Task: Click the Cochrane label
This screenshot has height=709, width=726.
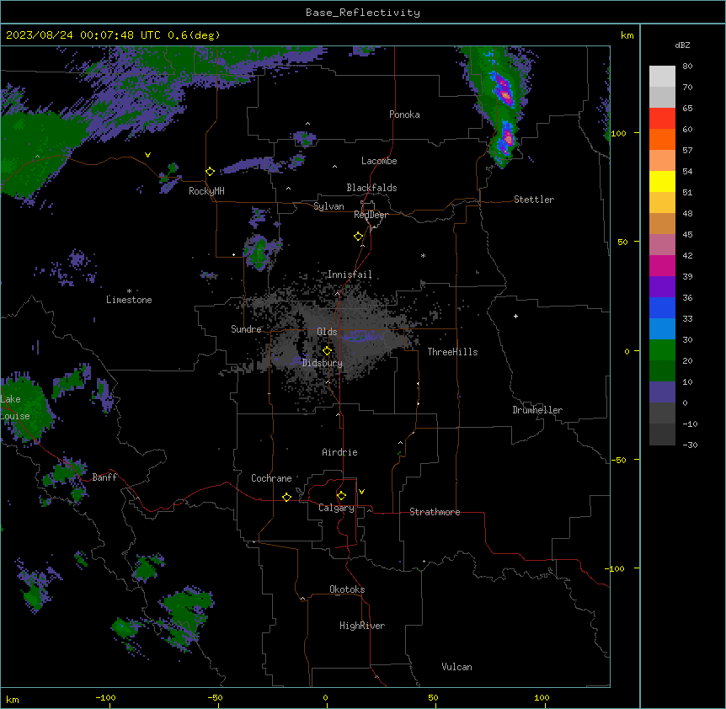Action: coord(271,478)
